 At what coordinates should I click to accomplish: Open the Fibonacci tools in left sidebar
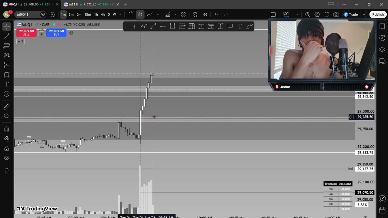(x=6, y=46)
